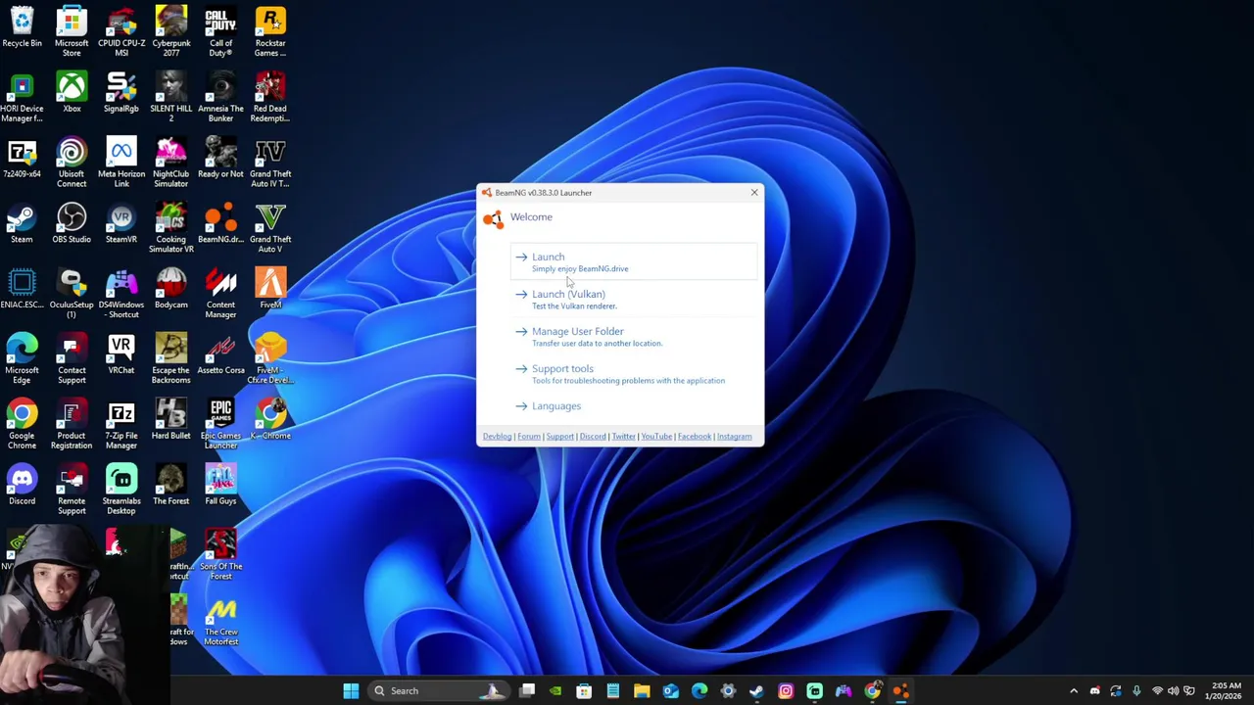Open the Twitter link
The image size is (1254, 705).
click(x=623, y=437)
